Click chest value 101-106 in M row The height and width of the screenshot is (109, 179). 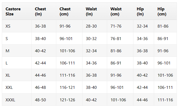[67, 51]
